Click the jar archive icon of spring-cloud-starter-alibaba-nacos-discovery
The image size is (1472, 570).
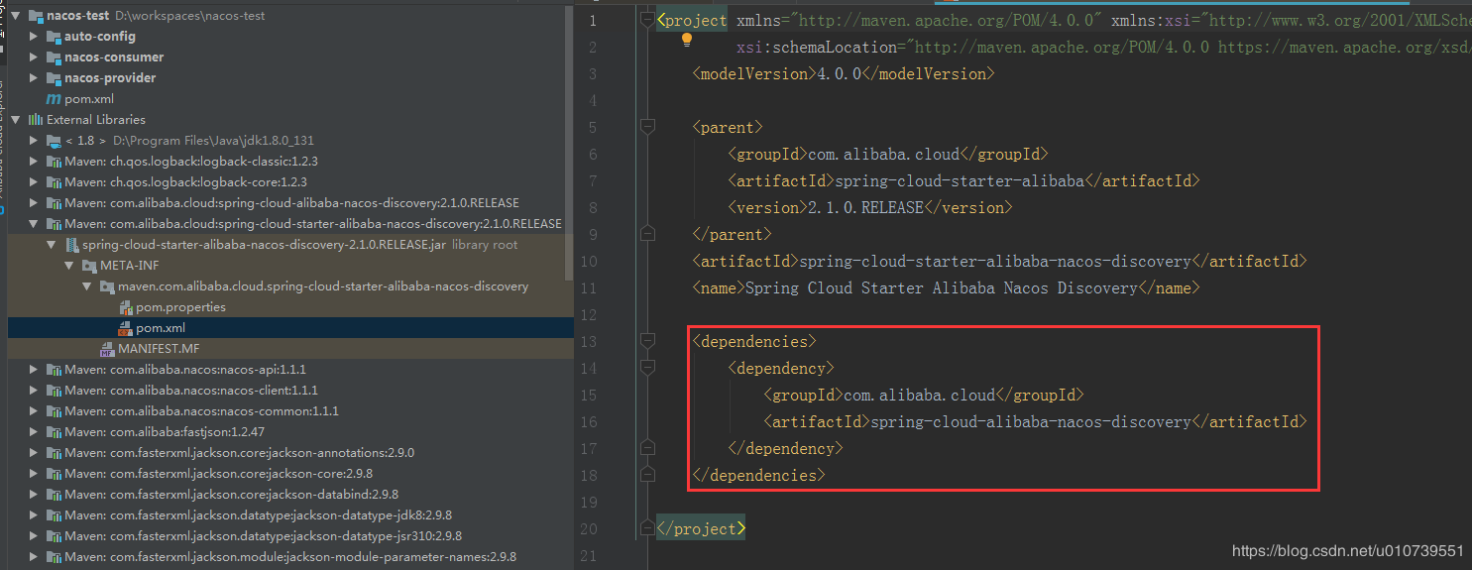tap(71, 245)
